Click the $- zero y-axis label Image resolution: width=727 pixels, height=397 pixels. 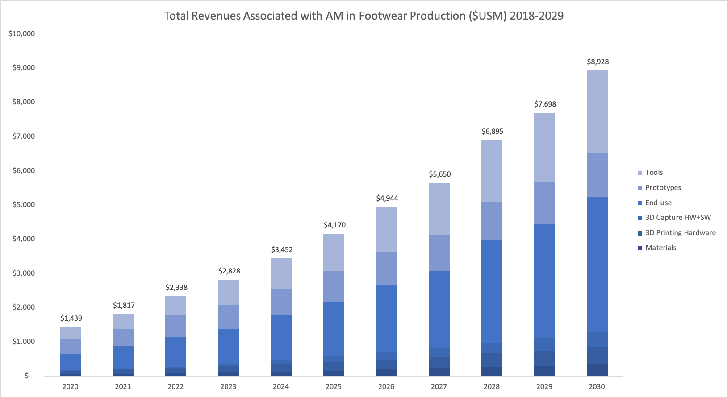click(28, 376)
